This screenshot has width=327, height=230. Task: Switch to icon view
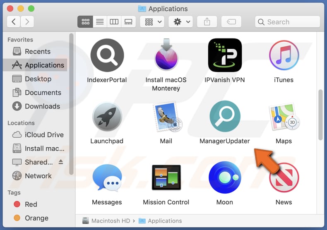(85, 22)
